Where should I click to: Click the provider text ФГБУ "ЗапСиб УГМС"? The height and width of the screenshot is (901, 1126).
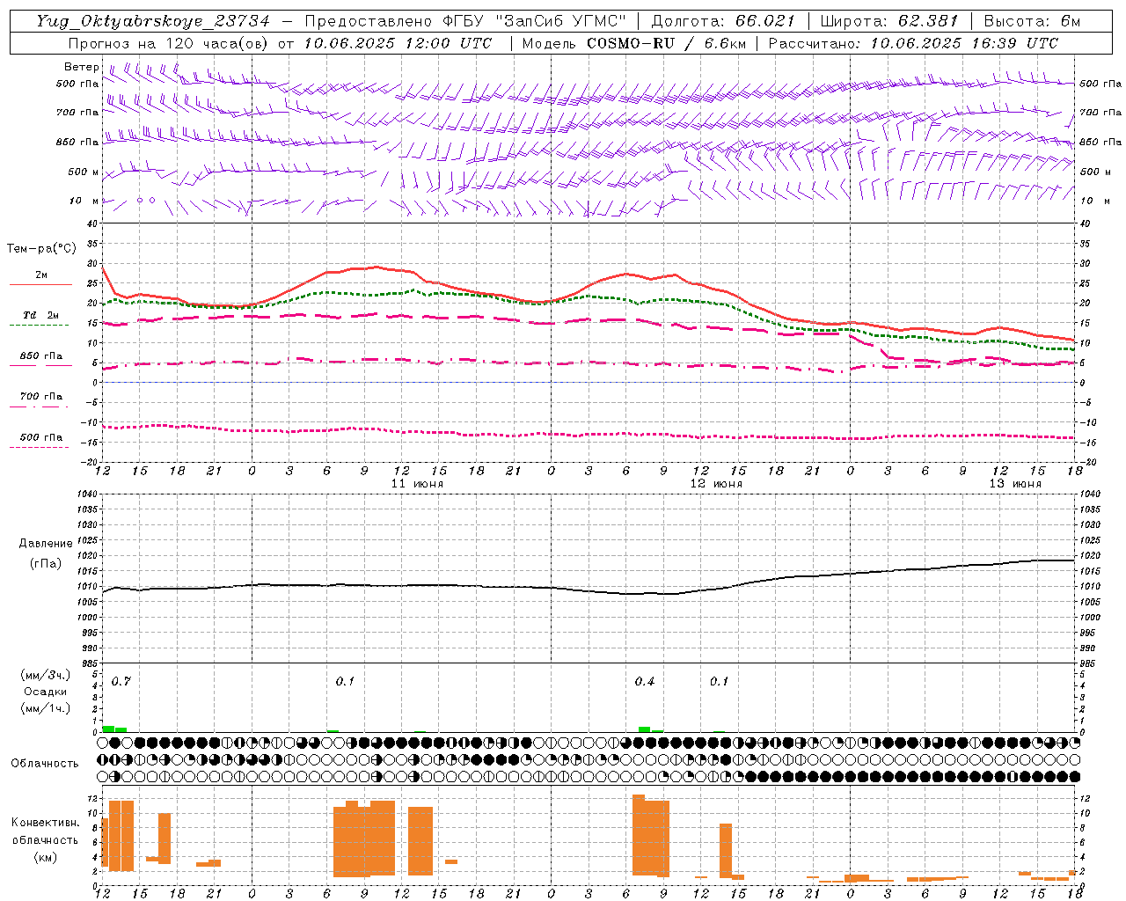pyautogui.click(x=534, y=21)
